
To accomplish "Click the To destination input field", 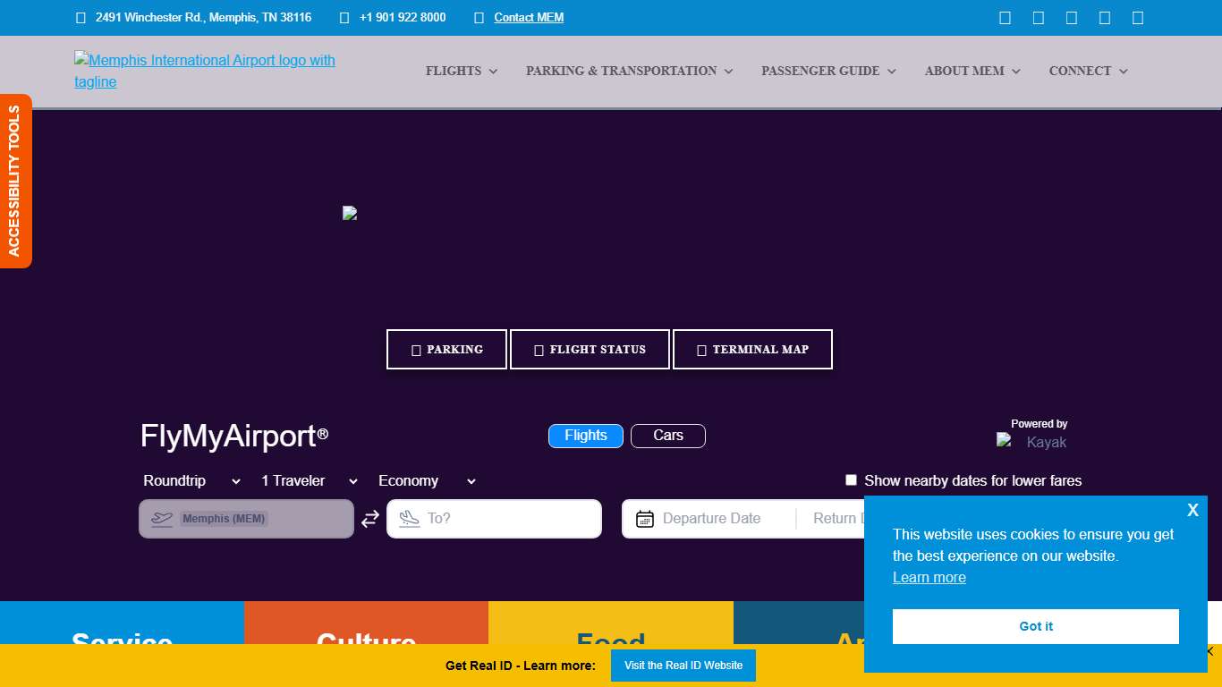I will pyautogui.click(x=505, y=519).
